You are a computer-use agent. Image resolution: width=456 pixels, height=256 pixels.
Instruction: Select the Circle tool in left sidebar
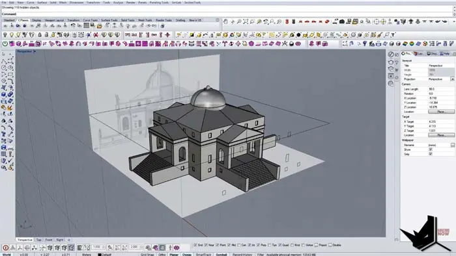coord(4,68)
